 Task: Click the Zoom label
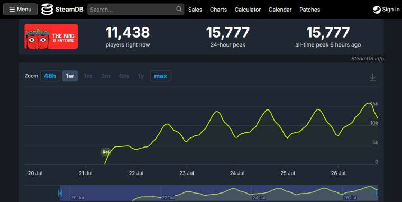pos(31,76)
